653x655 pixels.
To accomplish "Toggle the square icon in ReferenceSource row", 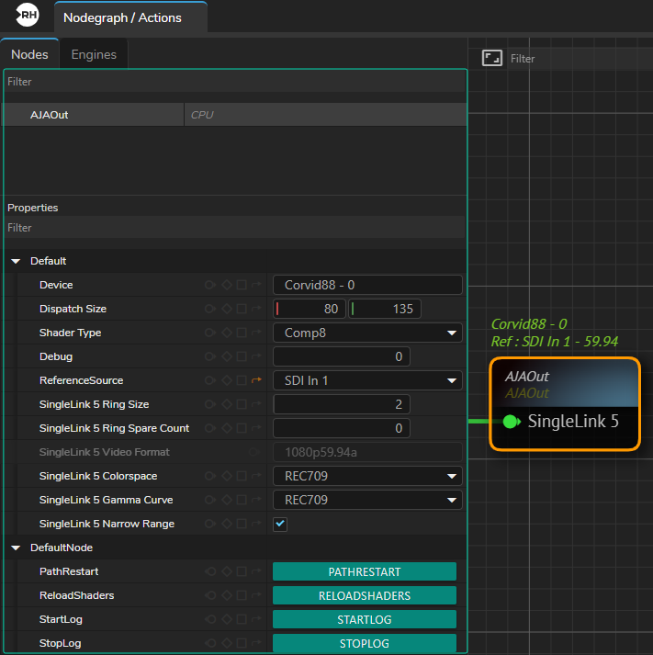I will pyautogui.click(x=242, y=380).
